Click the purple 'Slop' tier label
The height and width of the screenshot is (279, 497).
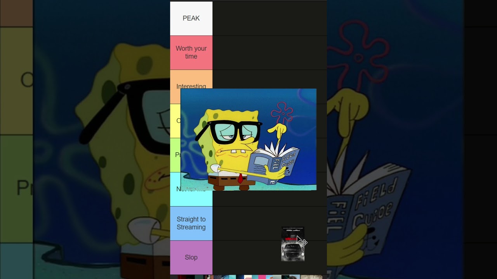pyautogui.click(x=191, y=257)
